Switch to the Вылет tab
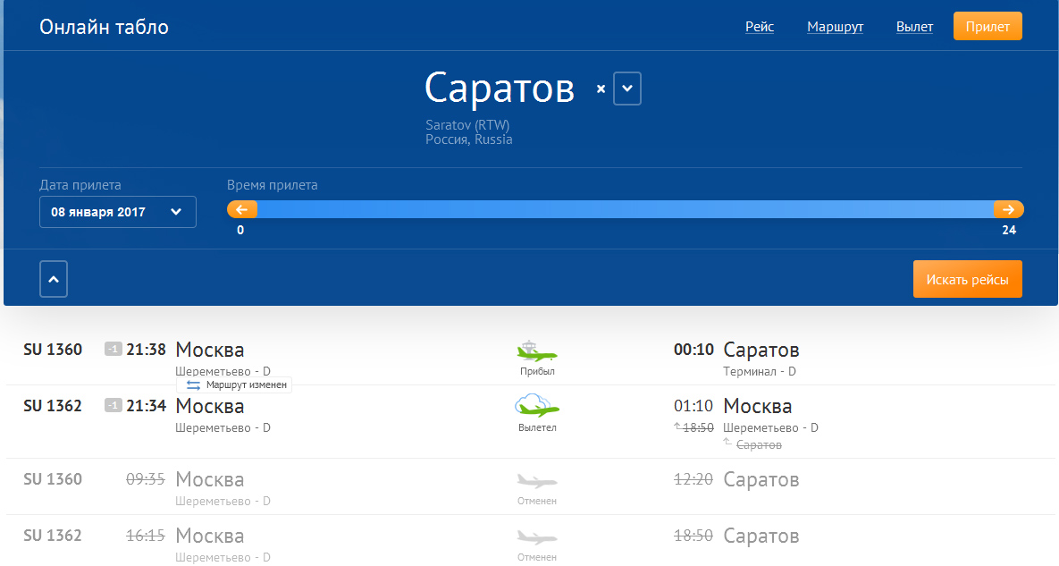 pos(914,27)
